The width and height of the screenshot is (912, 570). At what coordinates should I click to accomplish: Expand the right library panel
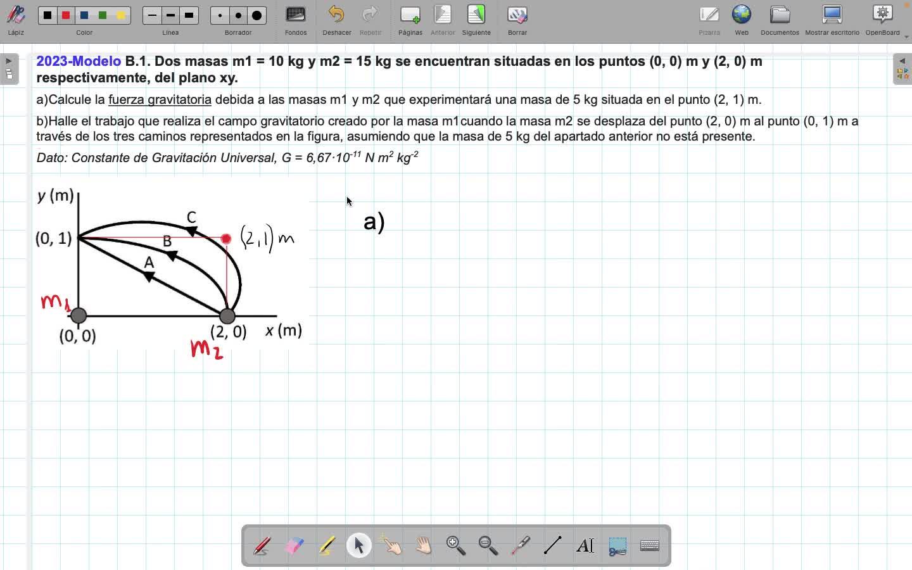pyautogui.click(x=902, y=68)
